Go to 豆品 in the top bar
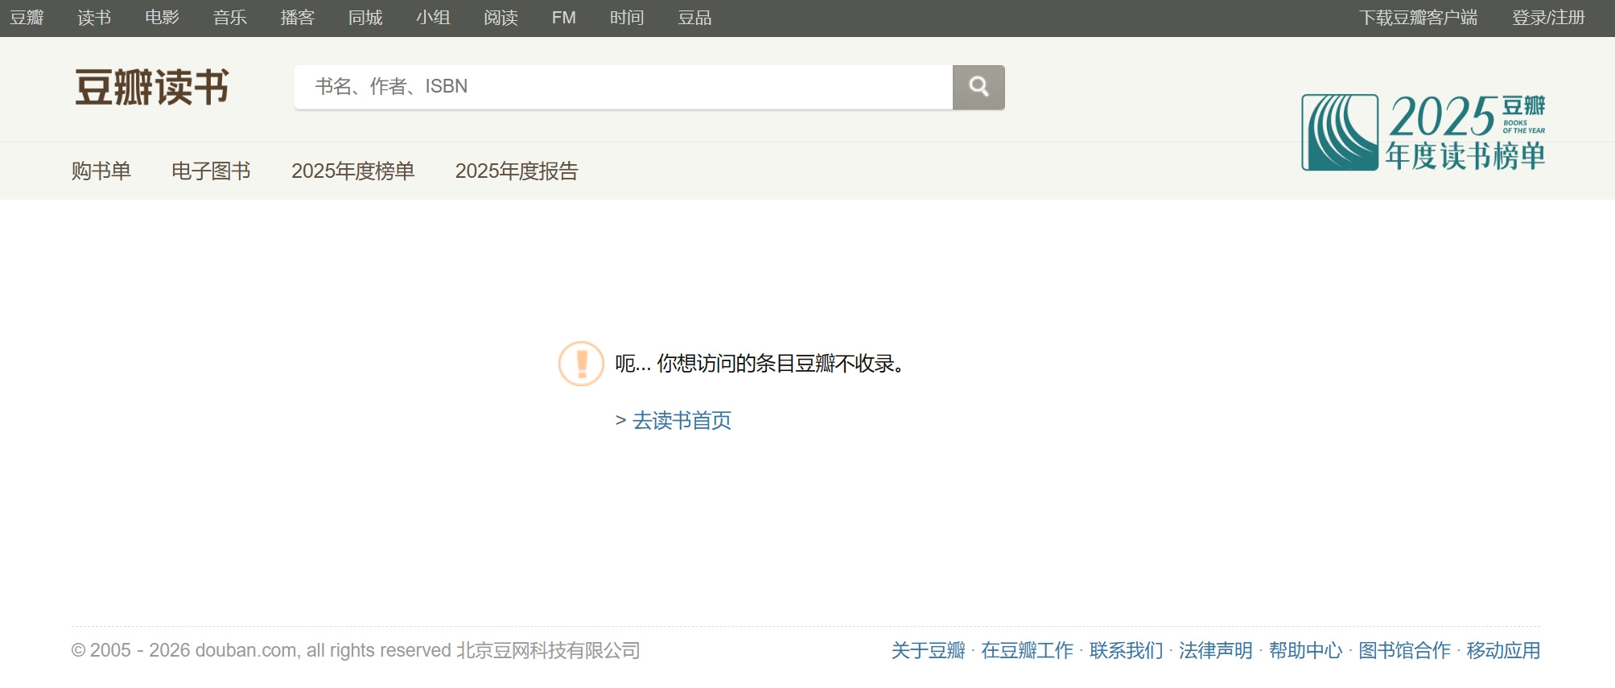This screenshot has height=688, width=1615. (694, 18)
